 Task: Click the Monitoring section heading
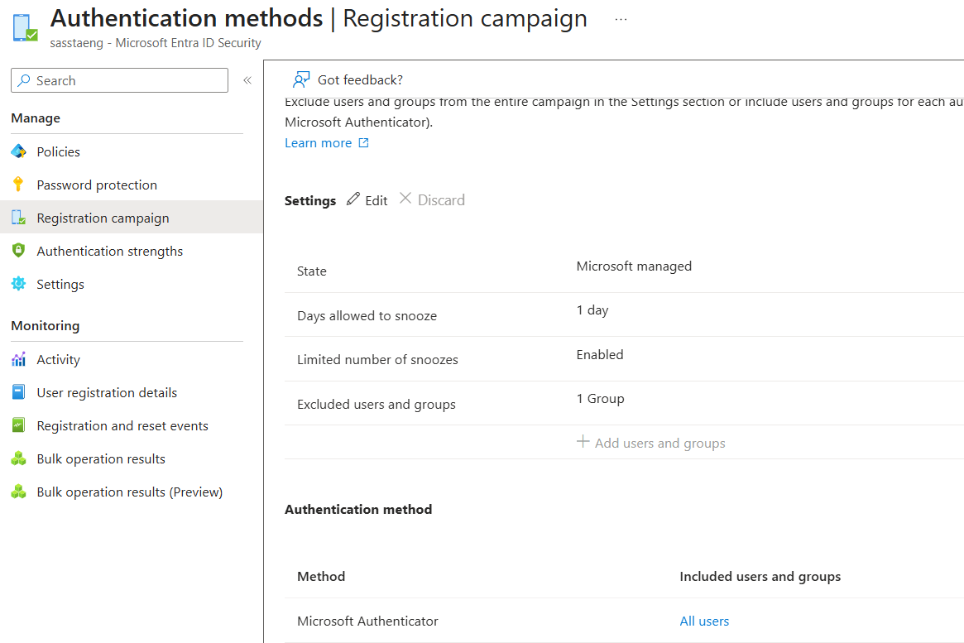(x=46, y=326)
